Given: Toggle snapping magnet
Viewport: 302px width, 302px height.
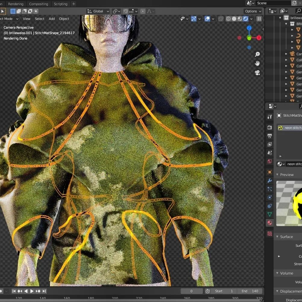Looking at the screenshot, I should pos(126,11).
